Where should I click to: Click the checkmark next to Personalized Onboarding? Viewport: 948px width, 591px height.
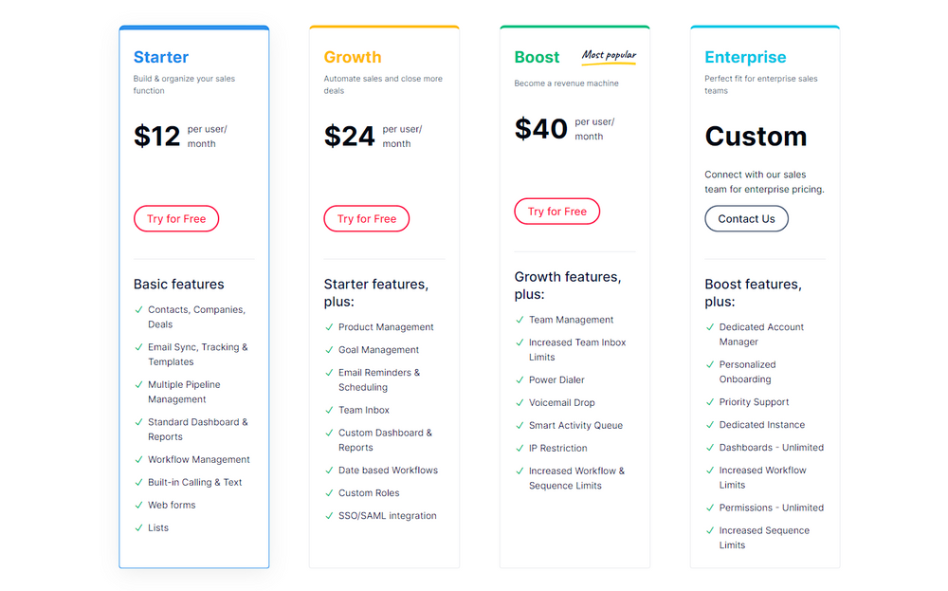coord(708,364)
